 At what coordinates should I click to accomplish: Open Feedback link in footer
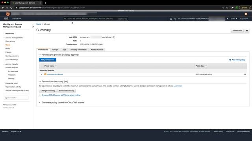5,132
